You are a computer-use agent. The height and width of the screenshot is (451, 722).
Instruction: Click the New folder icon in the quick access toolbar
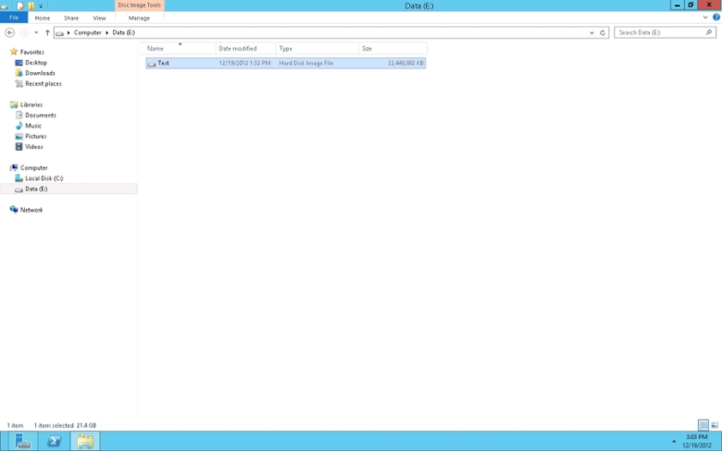click(31, 6)
